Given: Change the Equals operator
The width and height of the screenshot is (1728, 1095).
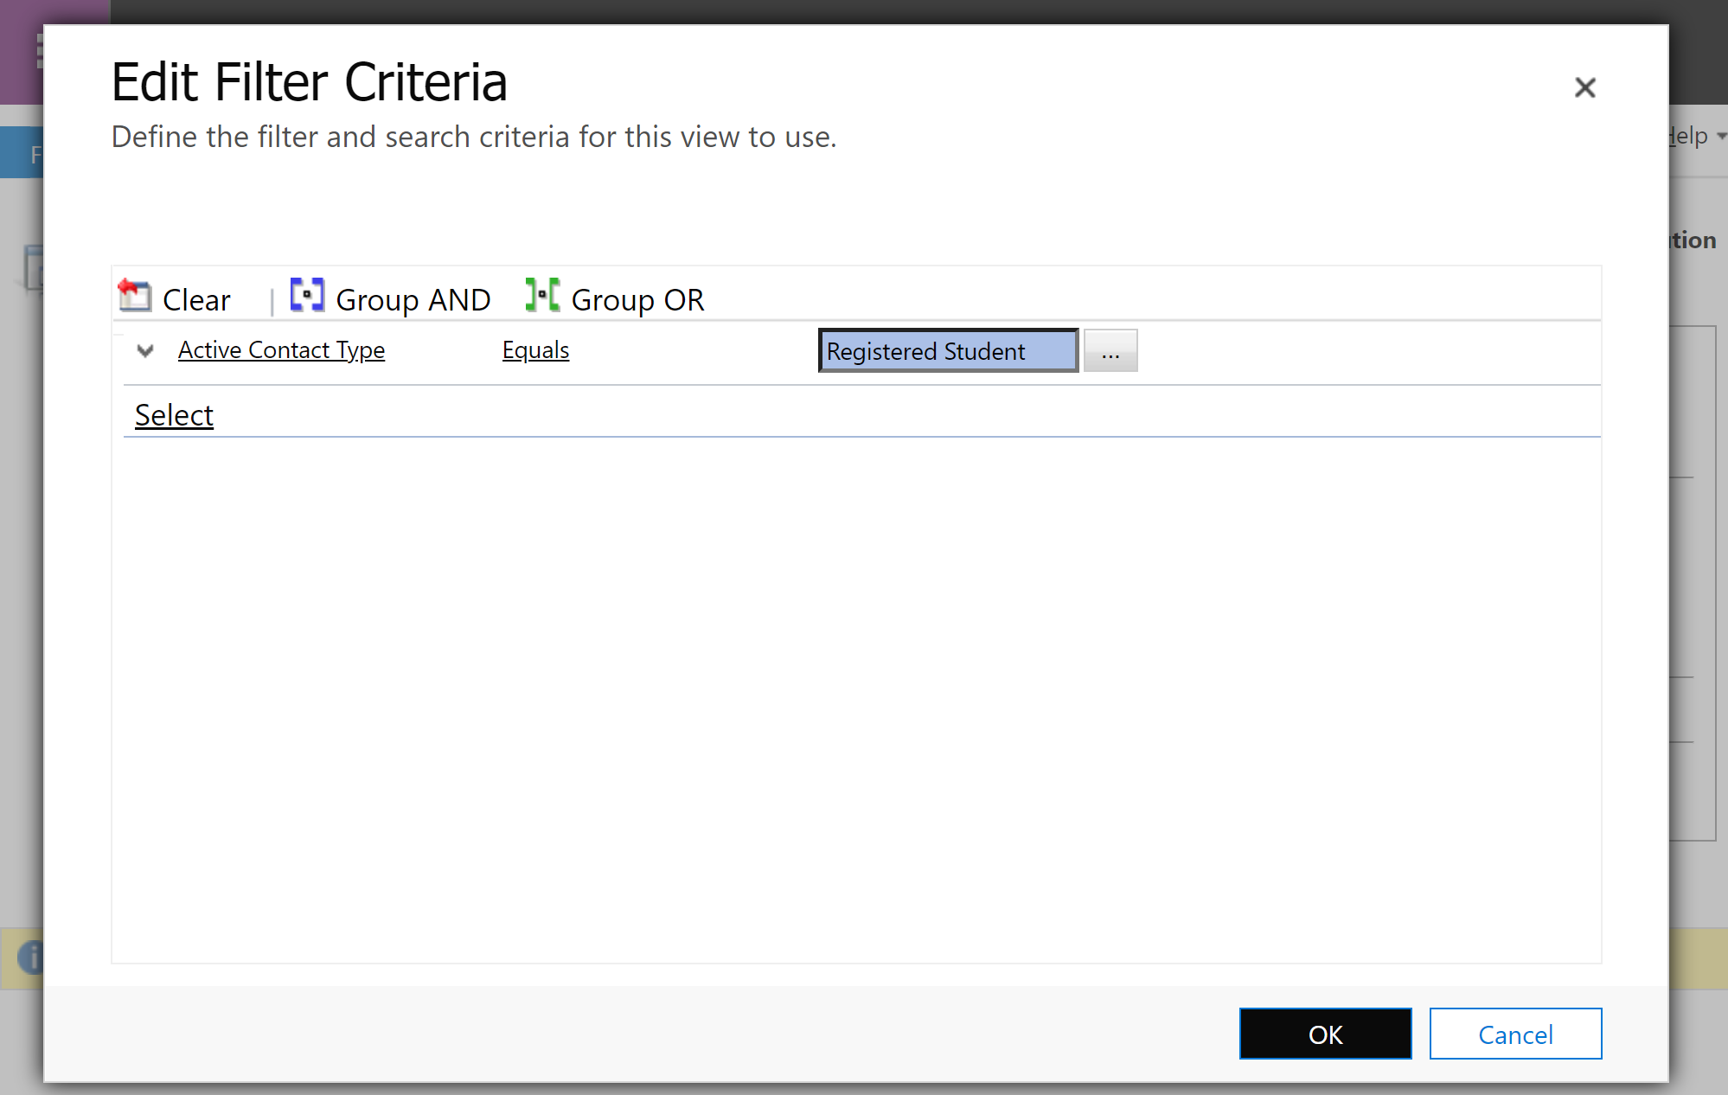Looking at the screenshot, I should click(x=535, y=350).
